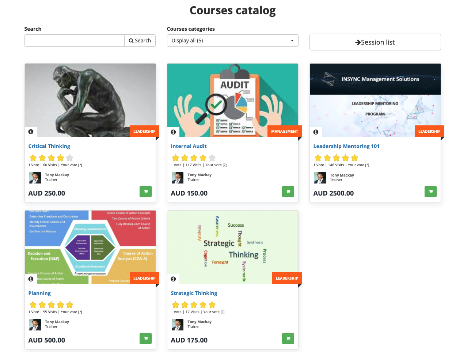Screen dimensions: 456x352
Task: Open info icon on Critical Thinking image
Action: [x=31, y=132]
